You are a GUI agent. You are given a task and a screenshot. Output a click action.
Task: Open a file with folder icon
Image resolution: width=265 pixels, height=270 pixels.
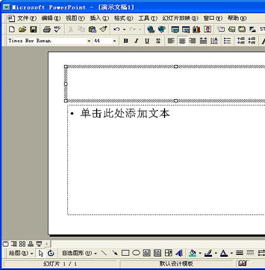click(23, 29)
